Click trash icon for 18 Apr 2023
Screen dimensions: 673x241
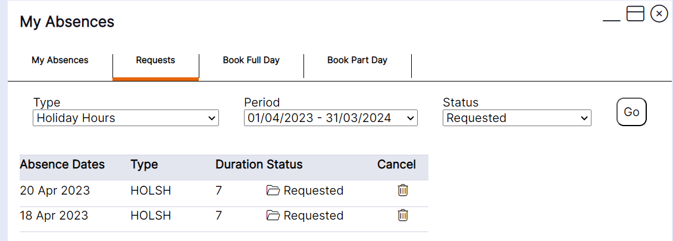(x=403, y=215)
